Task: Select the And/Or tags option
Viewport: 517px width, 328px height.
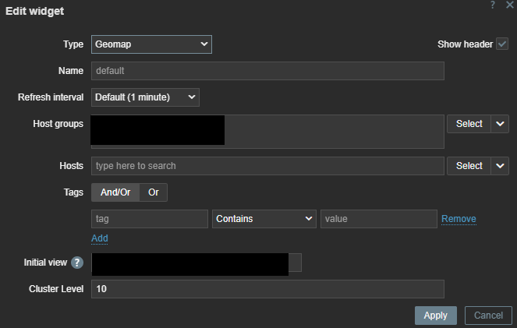Action: coord(115,192)
